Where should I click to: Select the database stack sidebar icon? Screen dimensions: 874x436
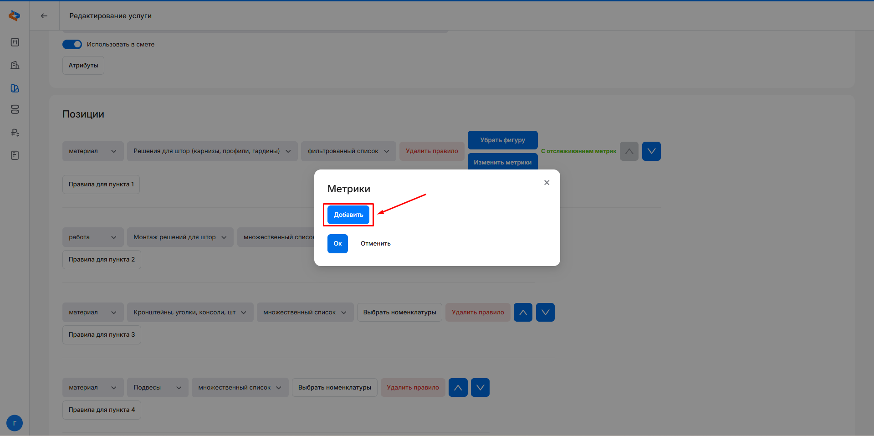(x=15, y=109)
